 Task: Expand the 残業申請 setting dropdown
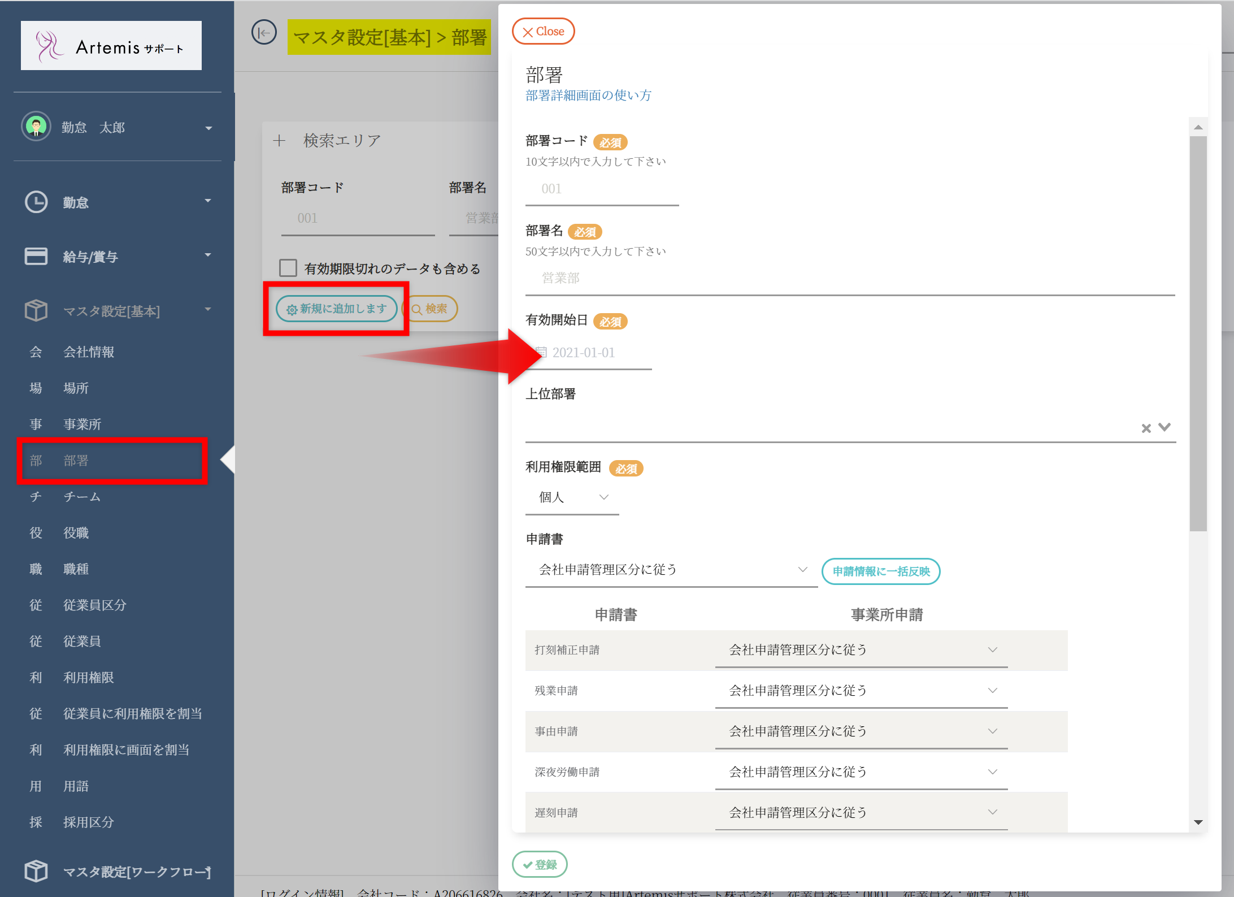[861, 691]
